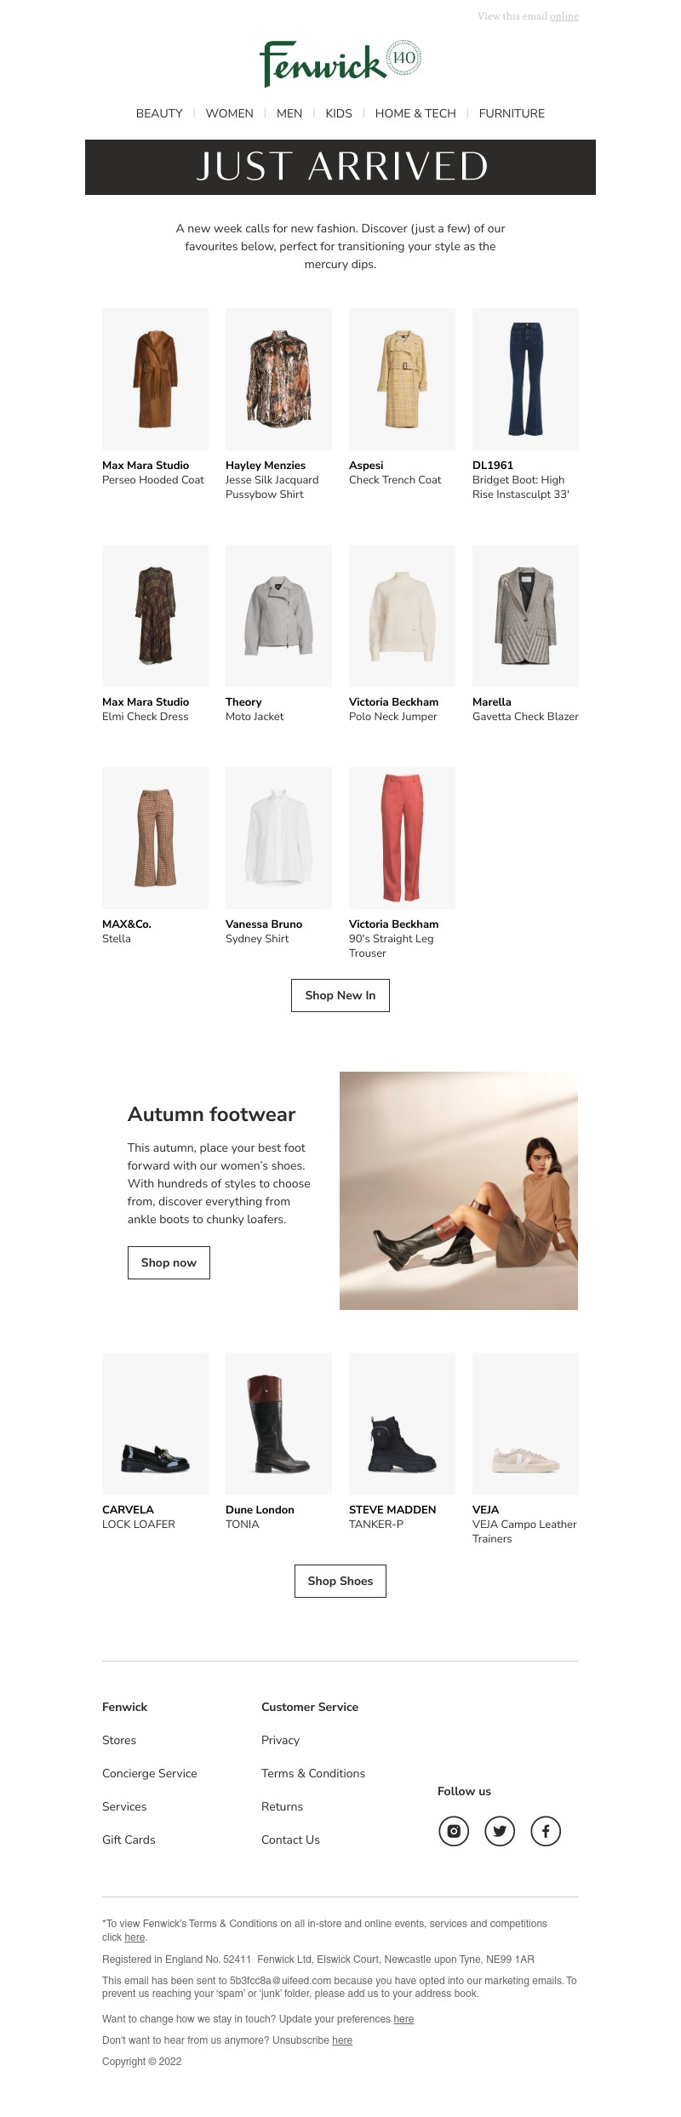681x2117 pixels.
Task: Open the WOMEN navigation item
Action: point(230,113)
